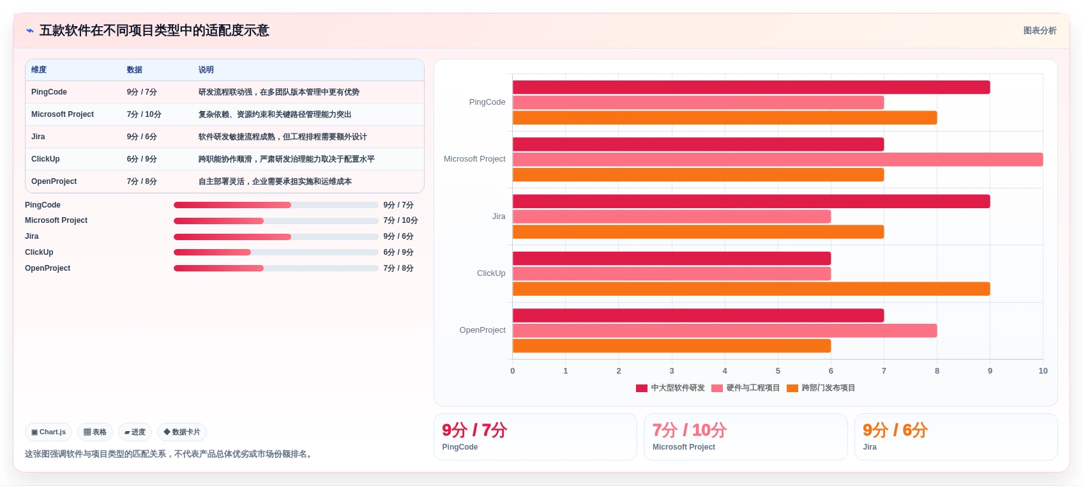Click the 维度 column header
This screenshot has width=1083, height=486.
[39, 70]
